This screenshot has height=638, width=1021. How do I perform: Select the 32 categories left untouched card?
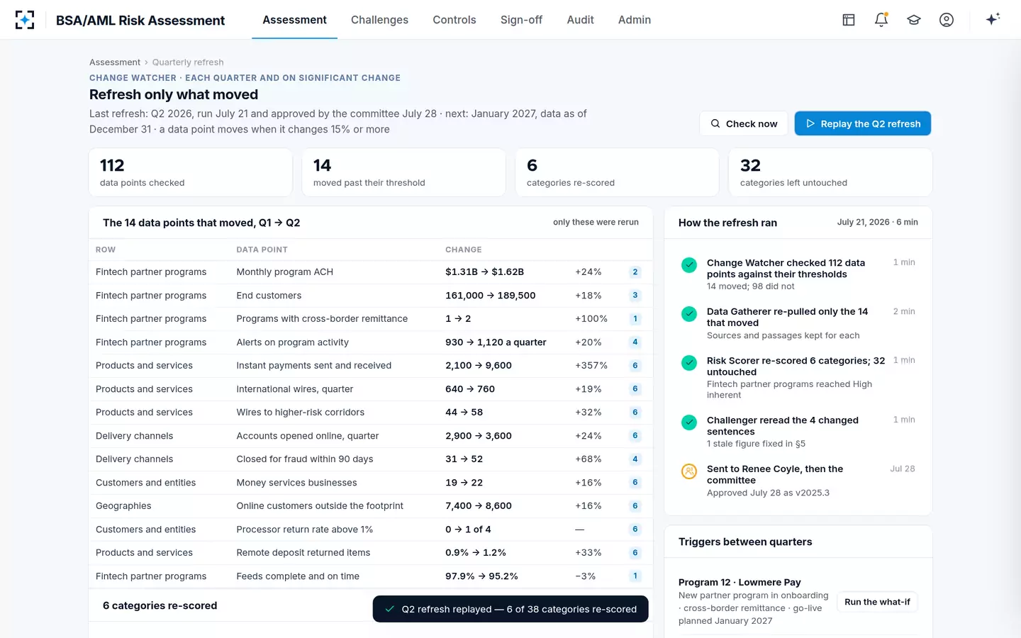coord(830,172)
